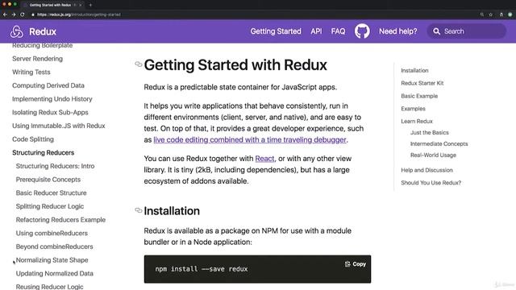This screenshot has width=516, height=290.
Task: Follow the React link in the paragraph
Action: click(264, 159)
